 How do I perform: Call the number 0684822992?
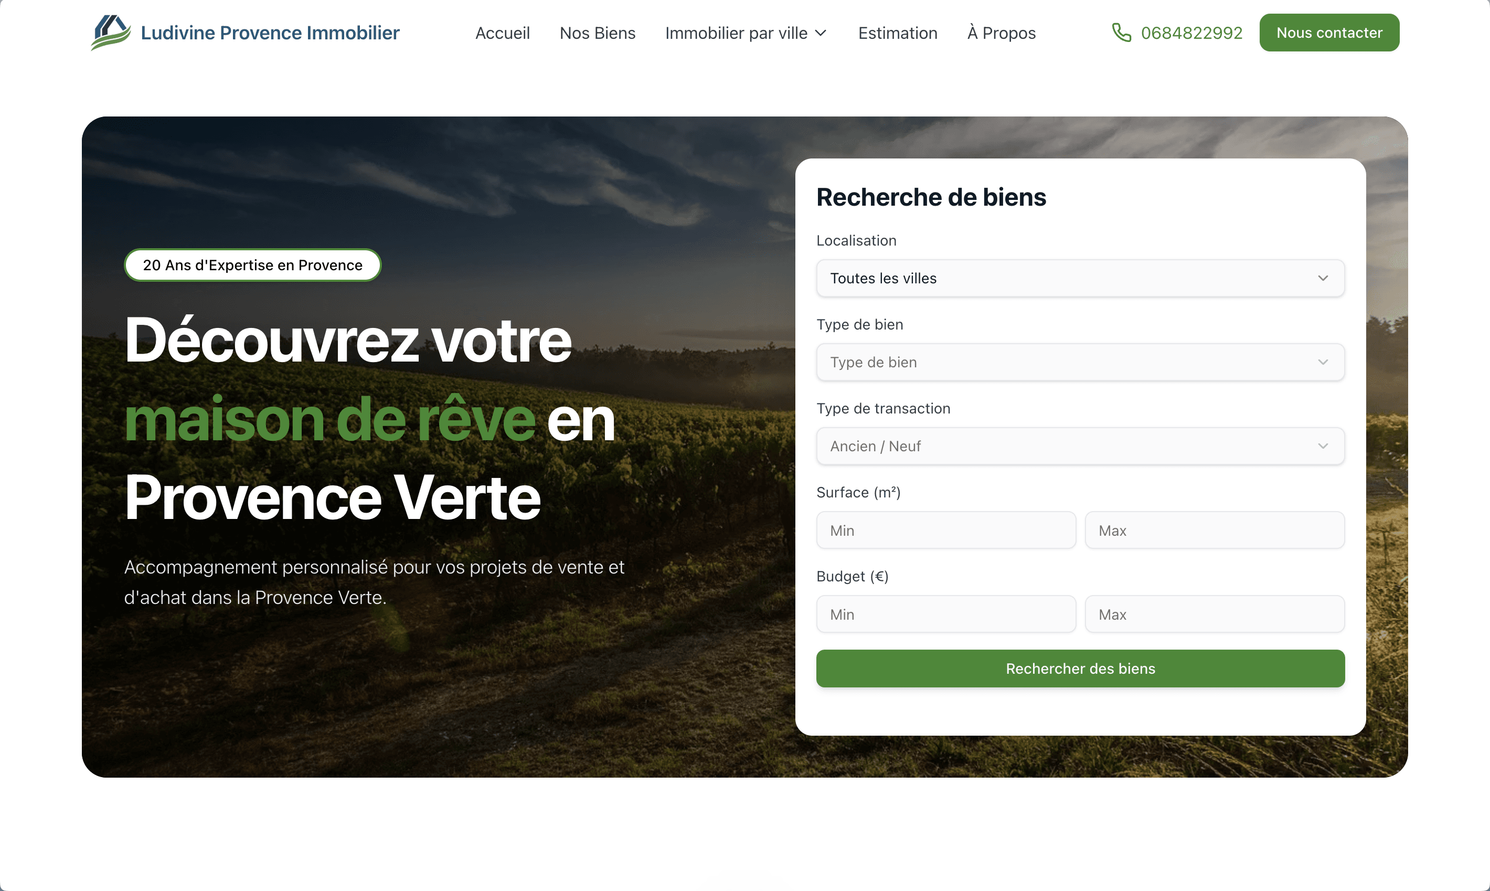1191,33
